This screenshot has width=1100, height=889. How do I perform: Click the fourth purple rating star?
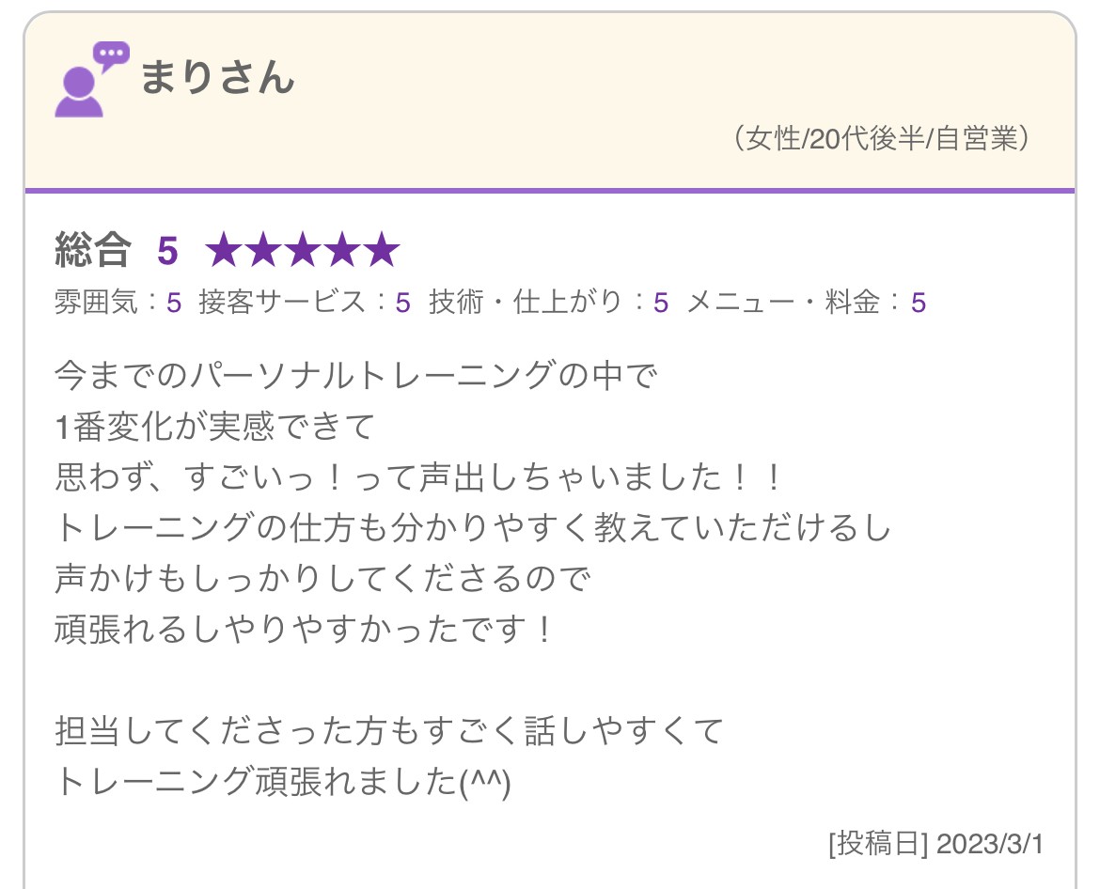(342, 250)
